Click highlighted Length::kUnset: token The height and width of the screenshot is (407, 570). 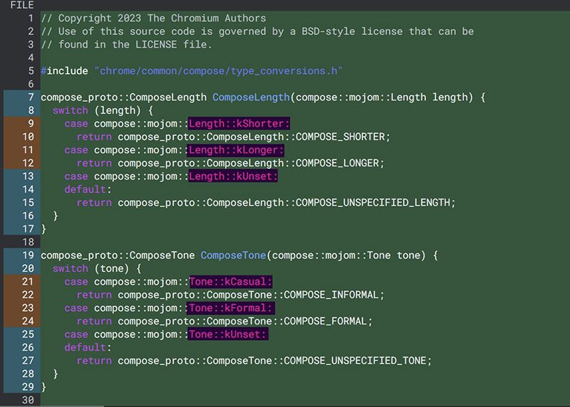[x=233, y=176]
